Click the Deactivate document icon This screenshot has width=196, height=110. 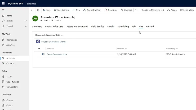click(106, 10)
